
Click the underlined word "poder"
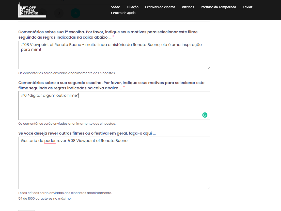[x=50, y=141]
